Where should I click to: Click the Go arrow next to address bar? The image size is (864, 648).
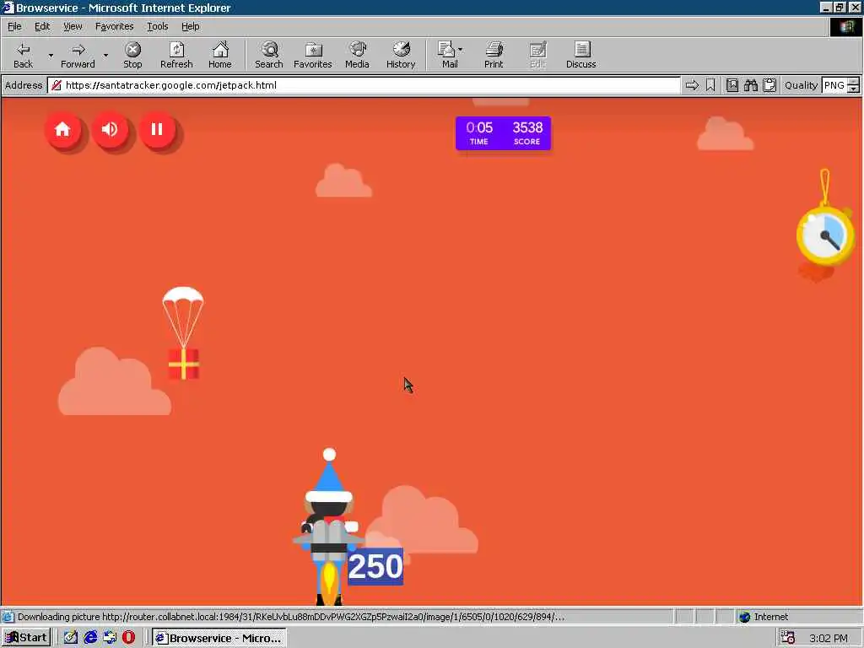coord(692,85)
